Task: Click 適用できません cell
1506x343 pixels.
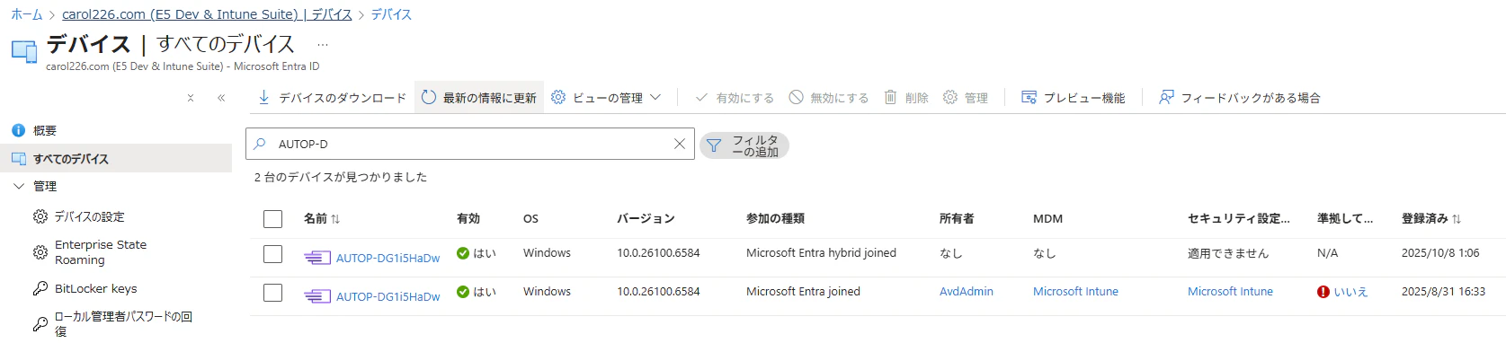Action: click(1228, 253)
